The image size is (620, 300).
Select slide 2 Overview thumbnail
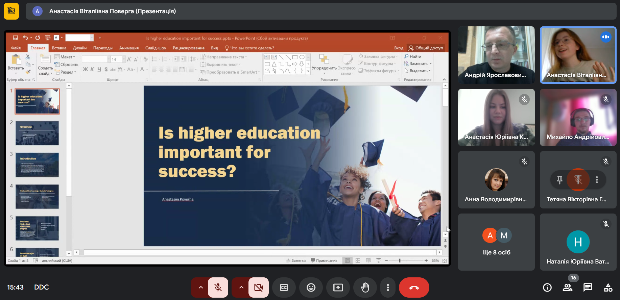pyautogui.click(x=37, y=133)
